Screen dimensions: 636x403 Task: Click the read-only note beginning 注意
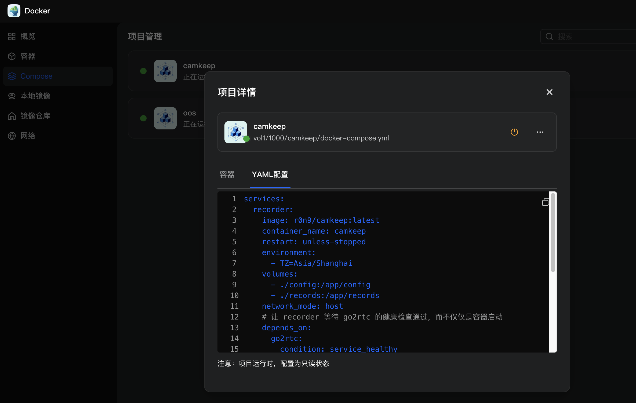pyautogui.click(x=273, y=364)
